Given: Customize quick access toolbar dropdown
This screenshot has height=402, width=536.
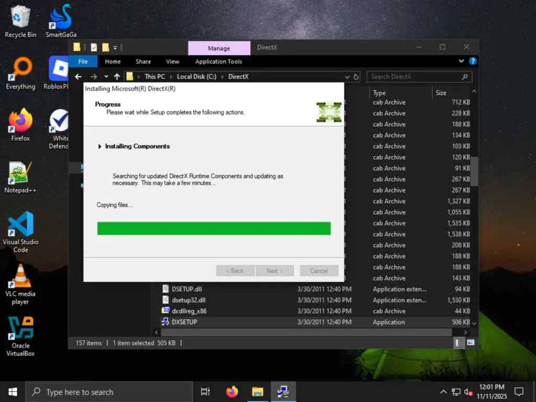Looking at the screenshot, I should tap(115, 48).
